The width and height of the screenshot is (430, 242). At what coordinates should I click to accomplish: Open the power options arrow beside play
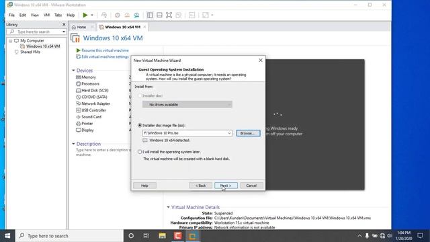[92, 15]
